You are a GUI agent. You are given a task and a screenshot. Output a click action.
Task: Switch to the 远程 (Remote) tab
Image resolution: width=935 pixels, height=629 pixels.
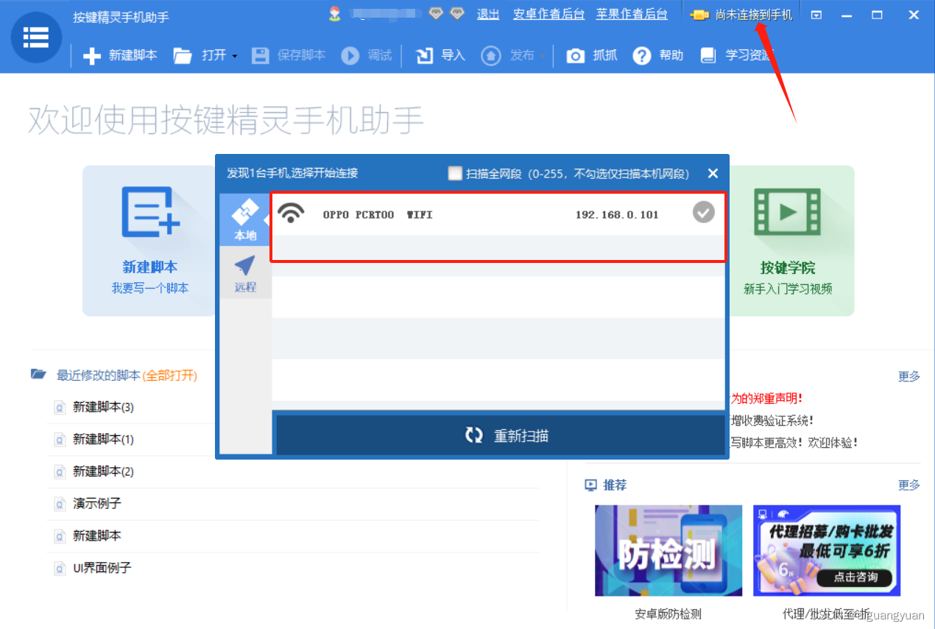tap(244, 273)
